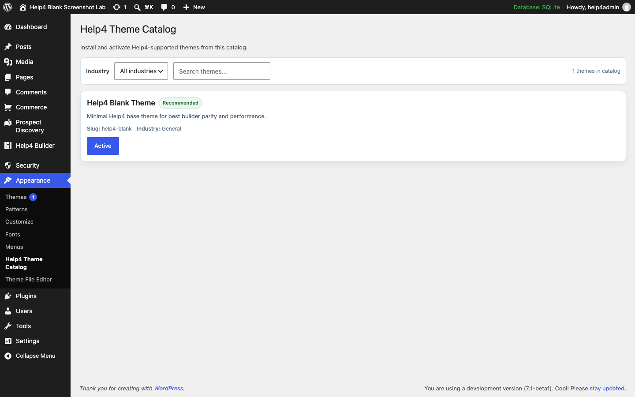Open Help4 Theme Catalog submenu item
The image size is (635, 397).
pyautogui.click(x=35, y=263)
